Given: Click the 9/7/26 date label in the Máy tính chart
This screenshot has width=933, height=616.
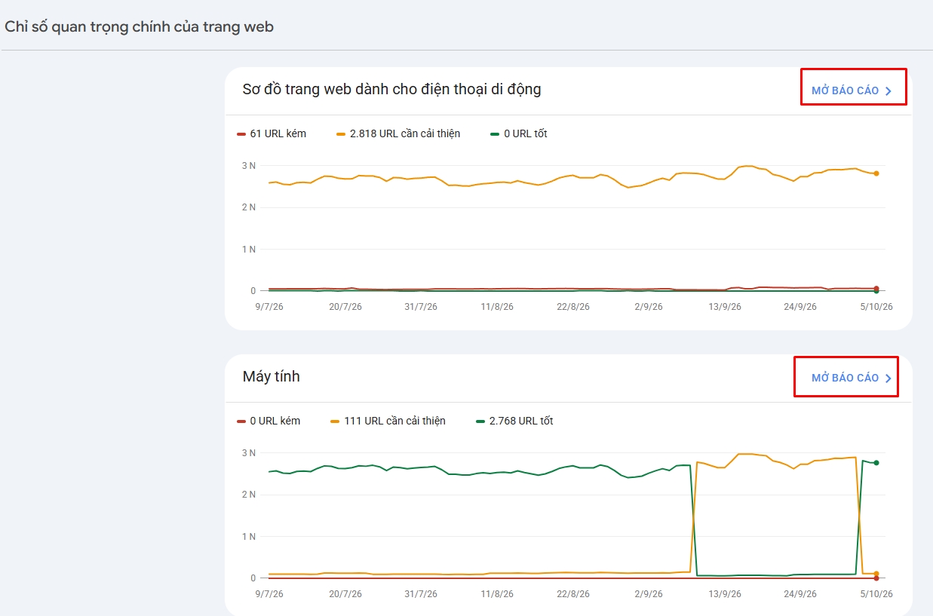Looking at the screenshot, I should tap(269, 594).
